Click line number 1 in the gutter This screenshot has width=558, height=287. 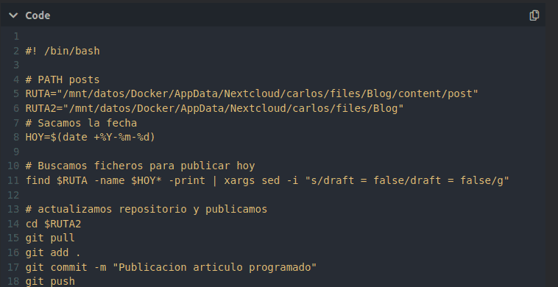16,36
